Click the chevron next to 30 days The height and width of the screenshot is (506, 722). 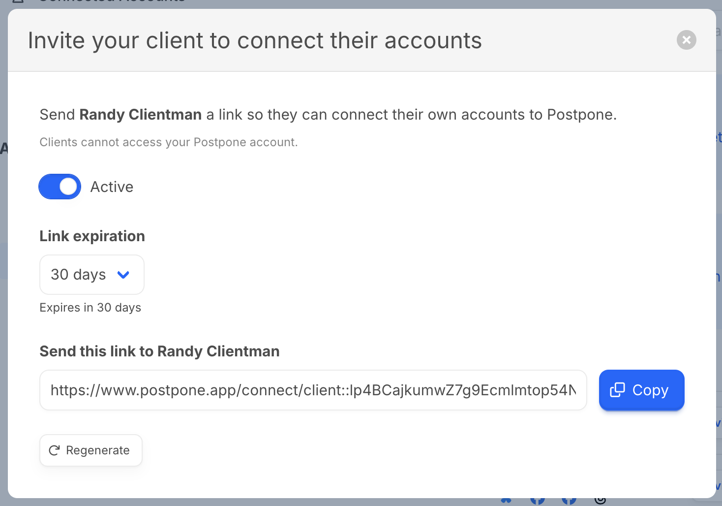(x=124, y=275)
